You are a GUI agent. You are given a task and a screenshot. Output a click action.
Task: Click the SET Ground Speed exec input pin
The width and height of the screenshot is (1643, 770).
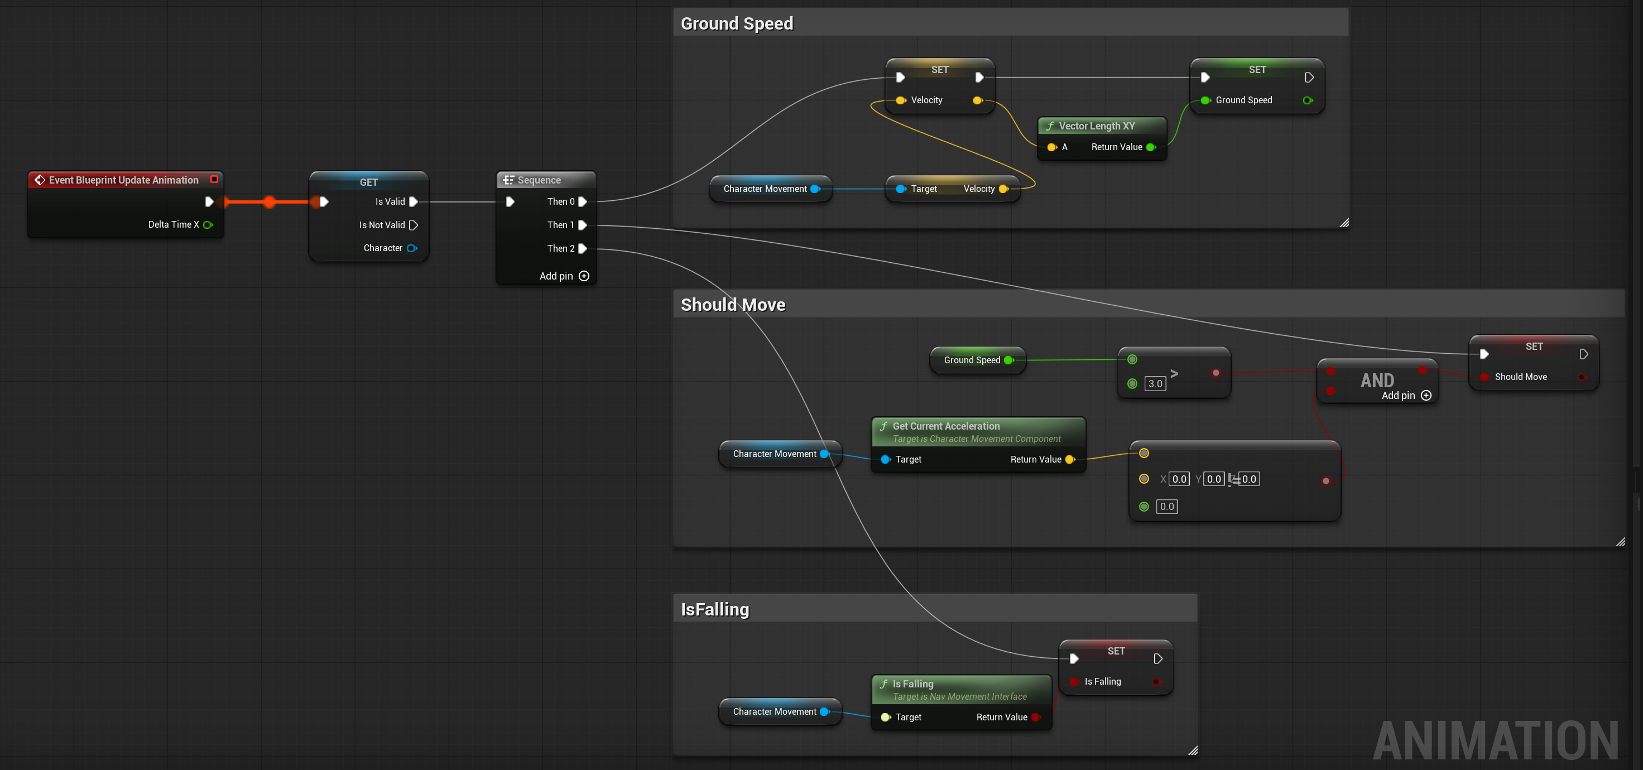coord(1205,78)
